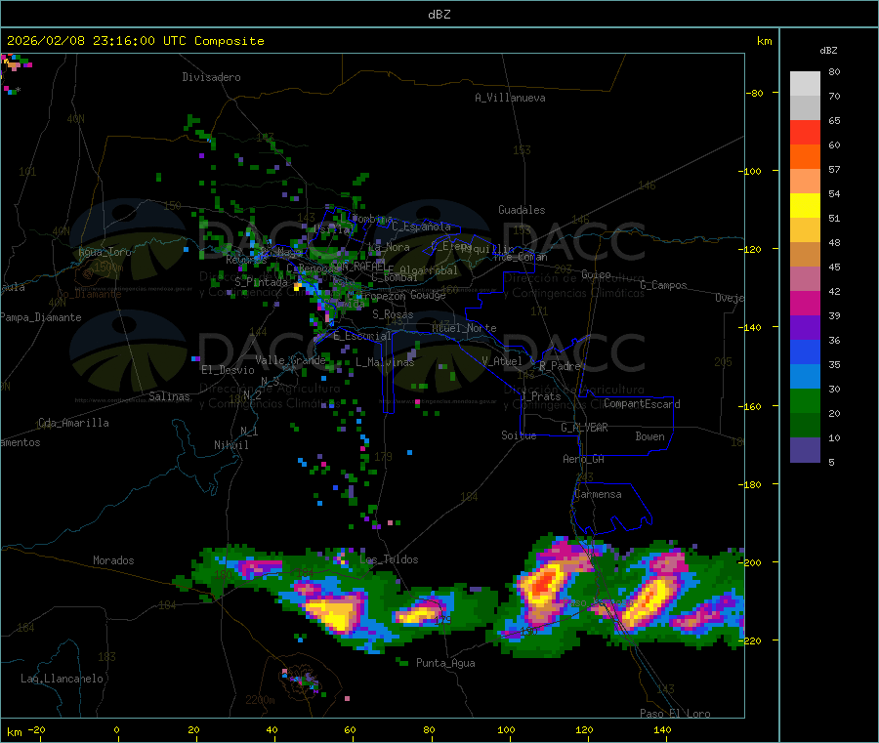Image resolution: width=879 pixels, height=743 pixels.
Task: Click the Divisadero map label
Action: tap(211, 77)
